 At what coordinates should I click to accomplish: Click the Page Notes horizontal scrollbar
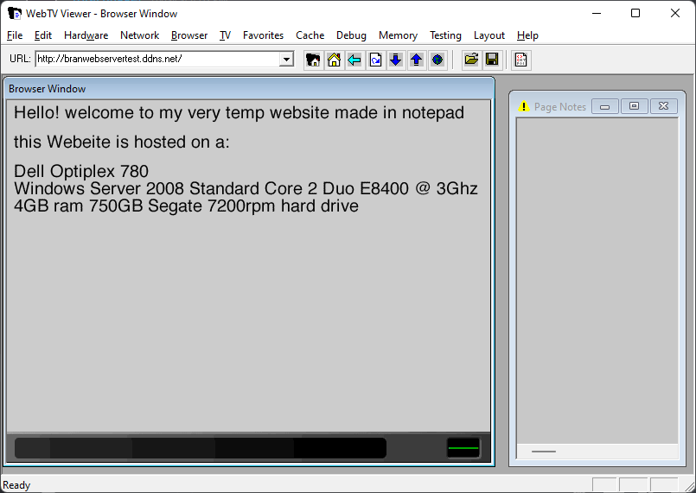pyautogui.click(x=597, y=452)
